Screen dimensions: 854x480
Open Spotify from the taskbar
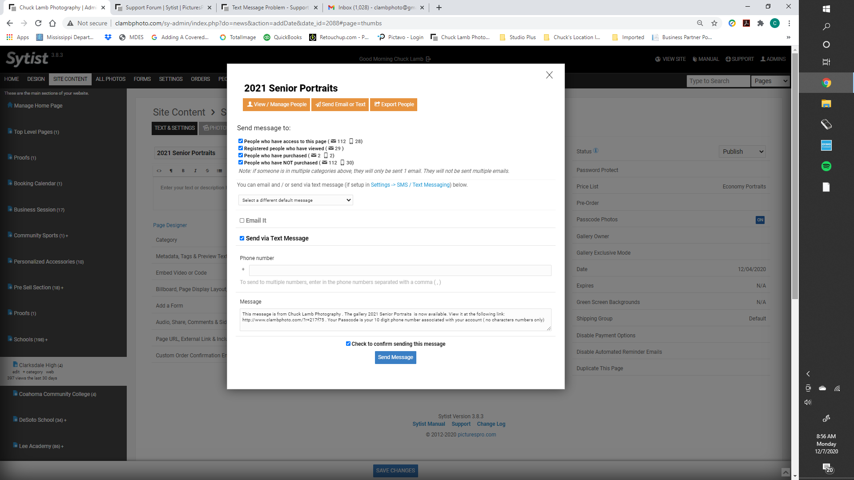(826, 166)
